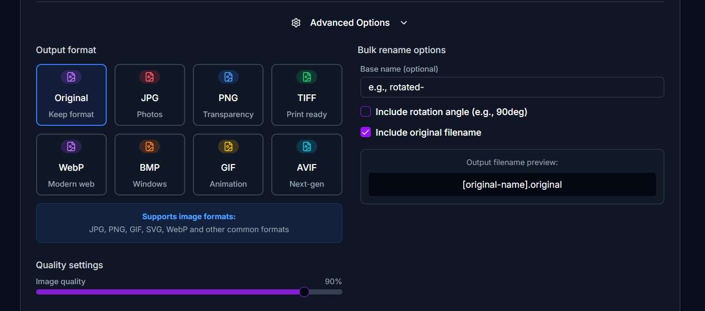Viewport: 705px width, 311px height.
Task: Select the AVIF next-gen format icon
Action: point(306,146)
